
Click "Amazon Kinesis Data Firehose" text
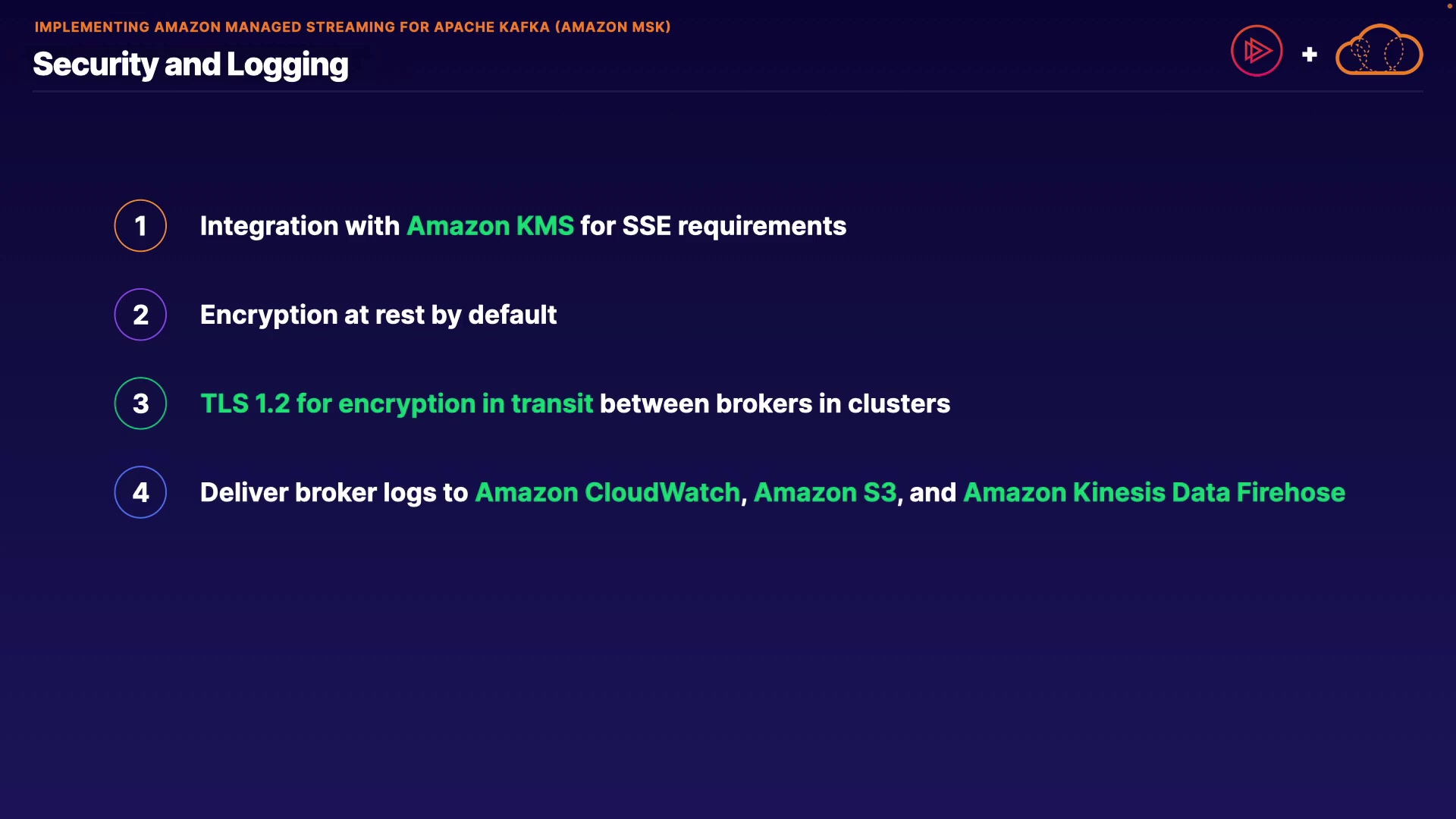coord(1153,492)
